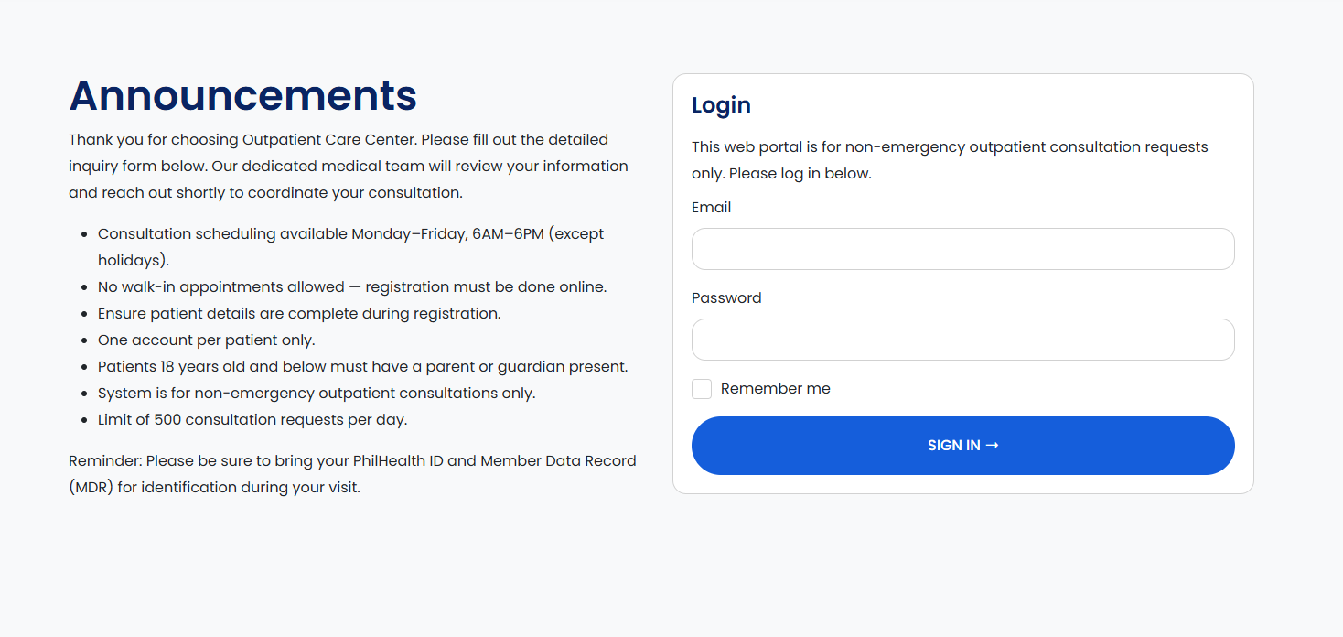The width and height of the screenshot is (1343, 637).
Task: Click the arrow icon in SIGN IN
Action: point(992,446)
